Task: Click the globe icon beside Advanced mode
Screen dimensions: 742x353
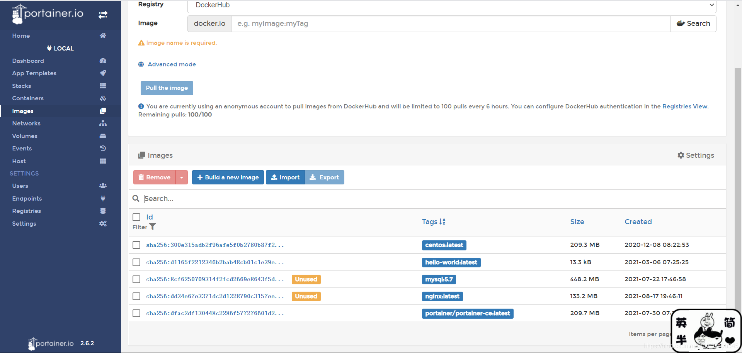Action: (141, 64)
